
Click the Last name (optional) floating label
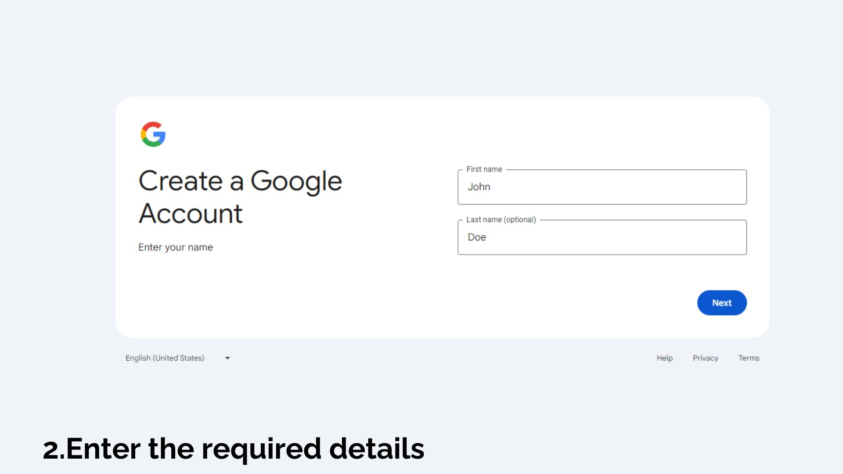[501, 220]
